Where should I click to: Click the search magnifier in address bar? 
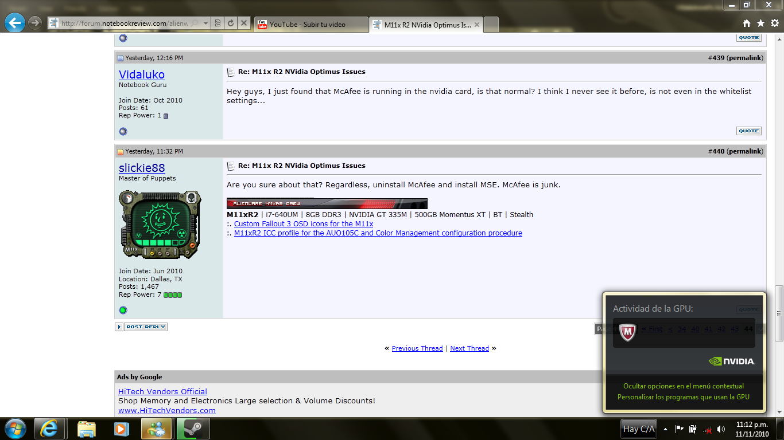[x=195, y=23]
